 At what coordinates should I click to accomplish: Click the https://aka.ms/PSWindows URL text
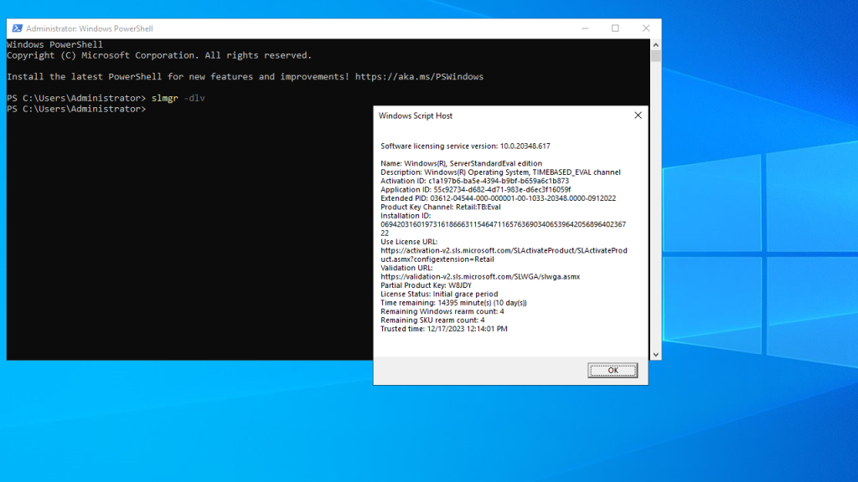tap(419, 76)
